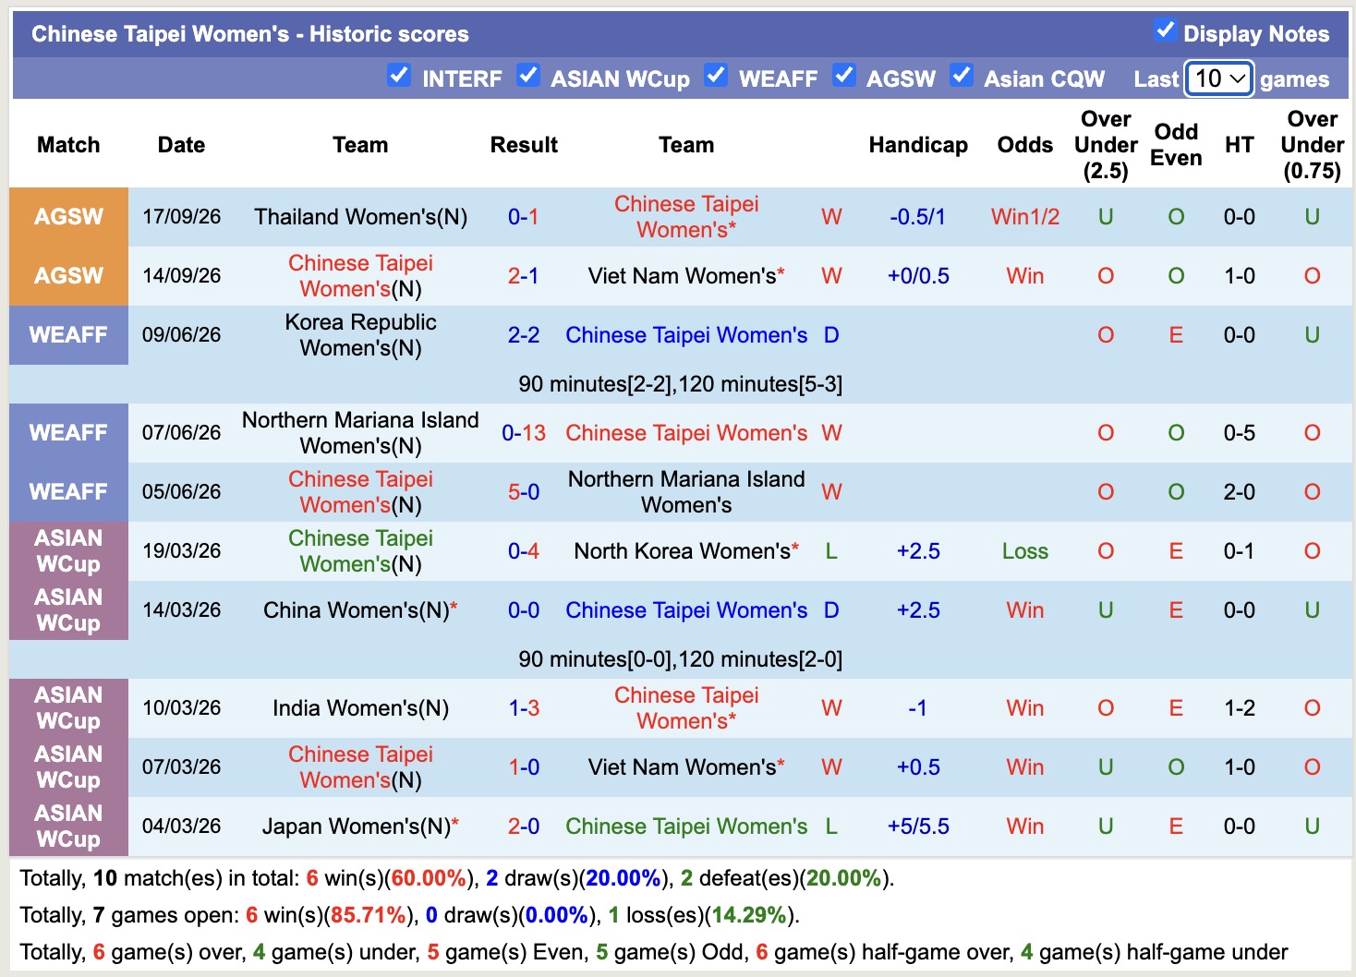
Task: Select the Result column header
Action: point(524,145)
